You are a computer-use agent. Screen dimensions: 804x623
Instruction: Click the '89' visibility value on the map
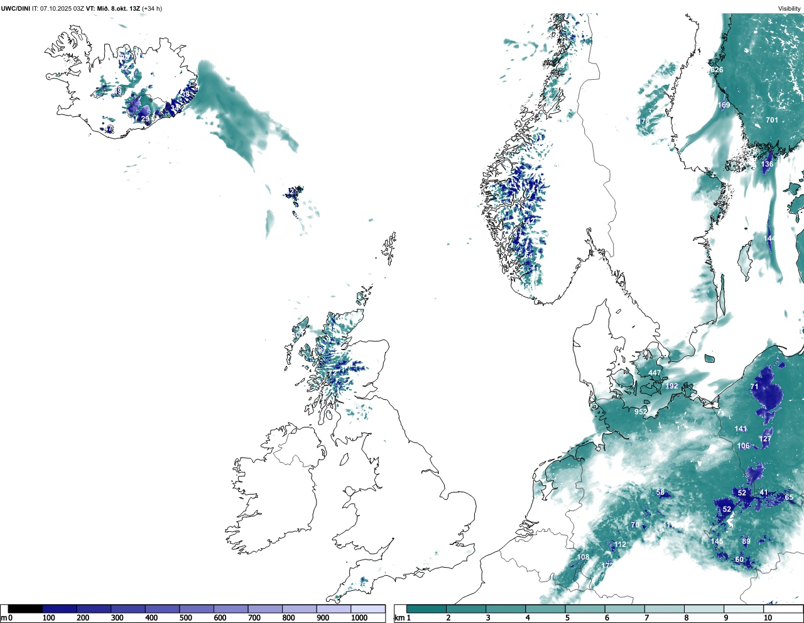coord(746,541)
